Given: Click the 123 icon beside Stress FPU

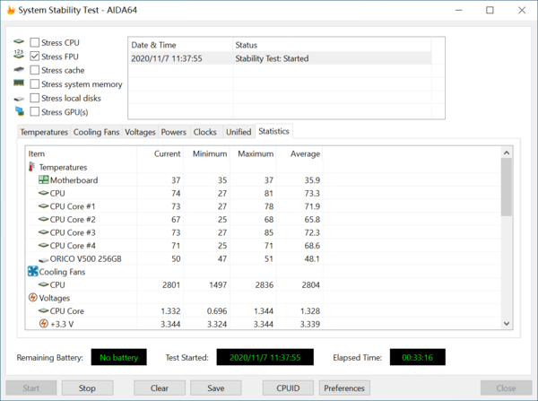Looking at the screenshot, I should click(19, 54).
